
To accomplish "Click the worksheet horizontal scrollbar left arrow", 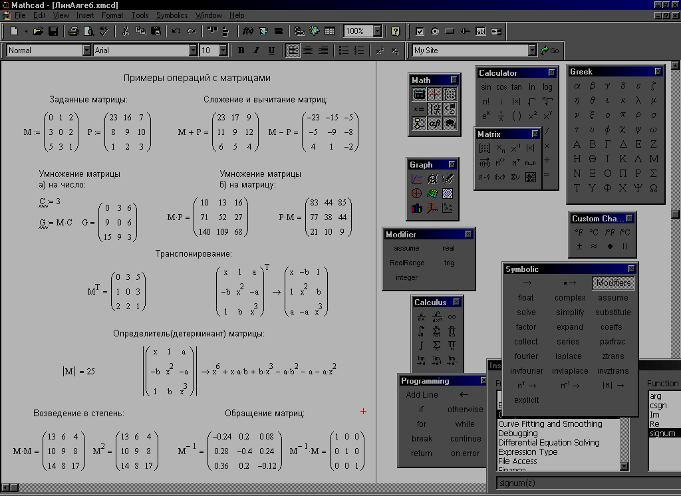I will (5, 488).
